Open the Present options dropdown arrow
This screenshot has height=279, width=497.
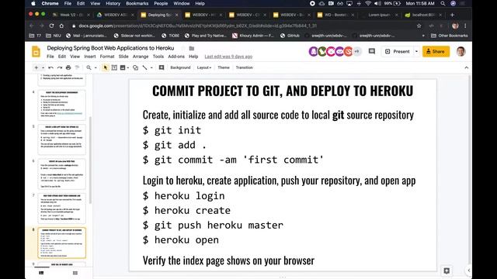[416, 52]
